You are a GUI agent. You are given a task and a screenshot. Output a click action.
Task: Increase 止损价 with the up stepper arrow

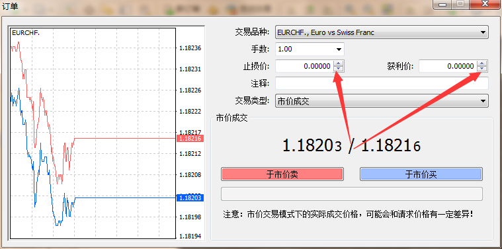[339, 63]
